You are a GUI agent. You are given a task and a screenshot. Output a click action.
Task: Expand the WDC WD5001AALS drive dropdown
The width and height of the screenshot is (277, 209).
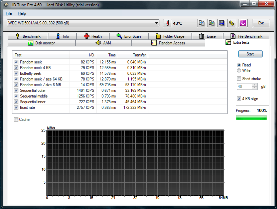pyautogui.click(x=156, y=23)
